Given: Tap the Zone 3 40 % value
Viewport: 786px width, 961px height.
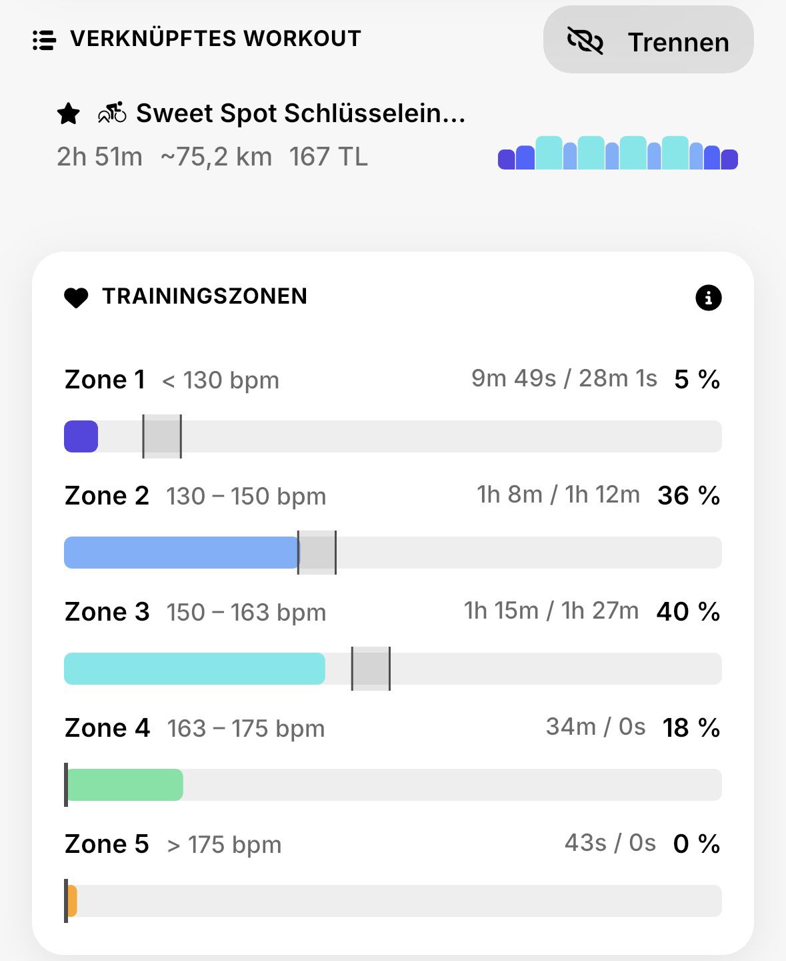Looking at the screenshot, I should tap(688, 611).
